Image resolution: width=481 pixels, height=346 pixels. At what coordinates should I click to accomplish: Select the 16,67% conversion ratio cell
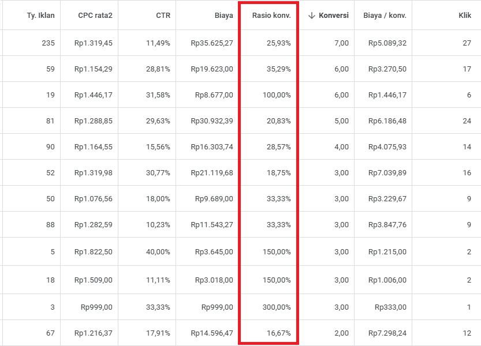pos(278,333)
